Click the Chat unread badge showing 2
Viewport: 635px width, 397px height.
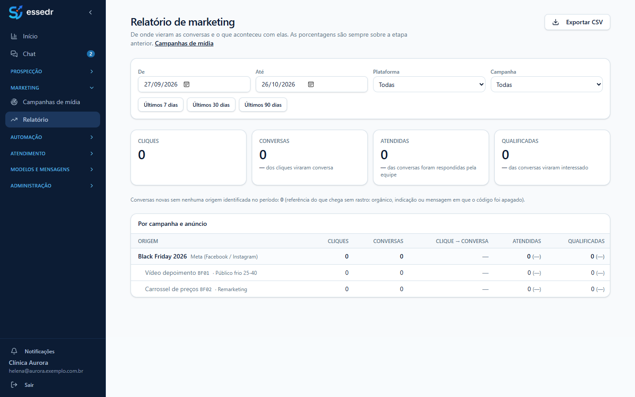pos(91,54)
